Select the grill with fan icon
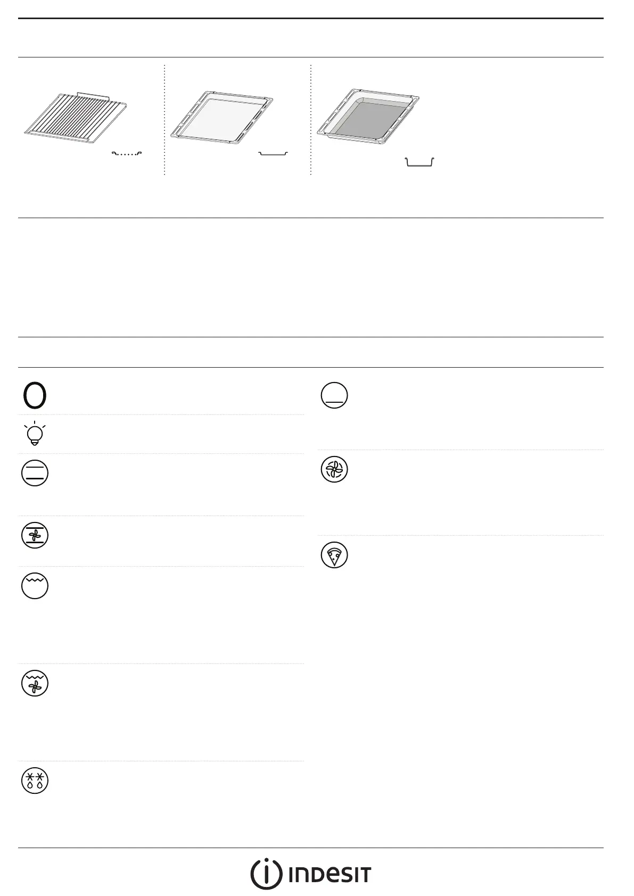This screenshot has height=896, width=634. coord(35,684)
